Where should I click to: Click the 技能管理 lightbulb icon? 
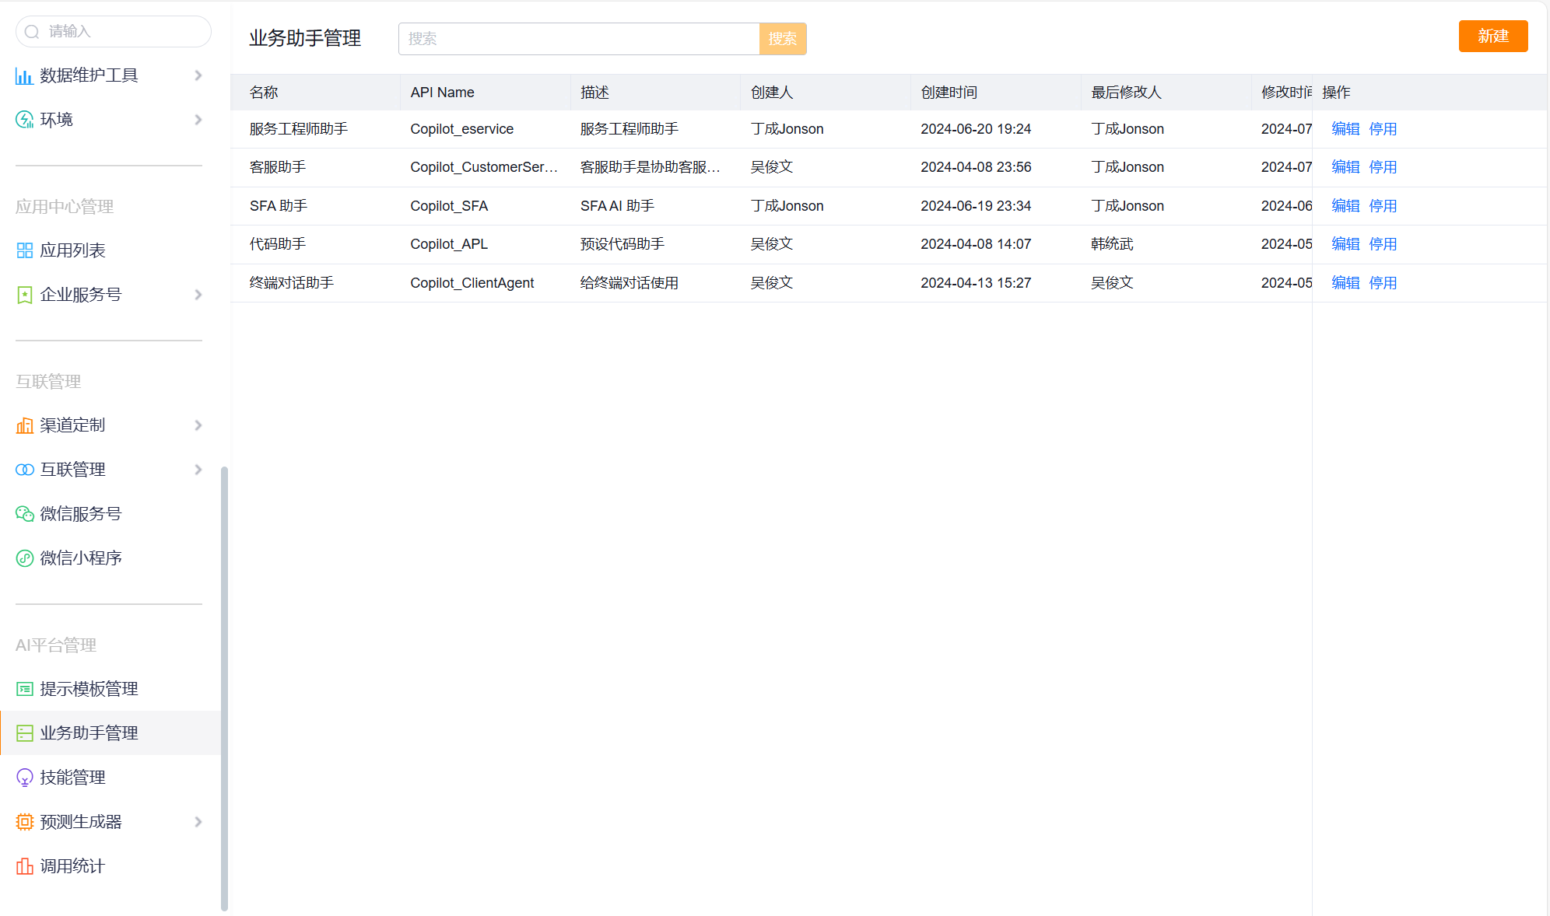click(24, 778)
